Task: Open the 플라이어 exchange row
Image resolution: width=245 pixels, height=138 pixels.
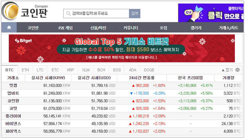Action: click(122, 116)
